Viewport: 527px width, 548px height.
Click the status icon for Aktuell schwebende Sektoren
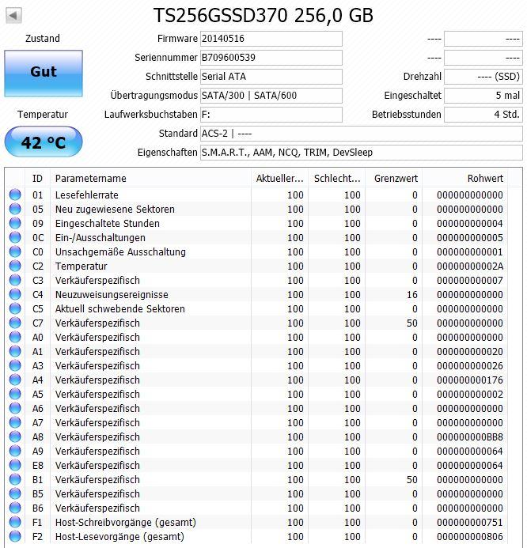(15, 308)
